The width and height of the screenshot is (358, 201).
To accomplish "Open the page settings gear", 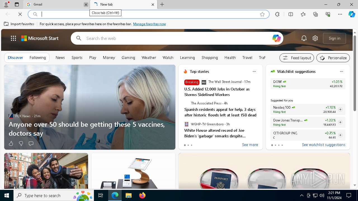I will click(x=315, y=38).
